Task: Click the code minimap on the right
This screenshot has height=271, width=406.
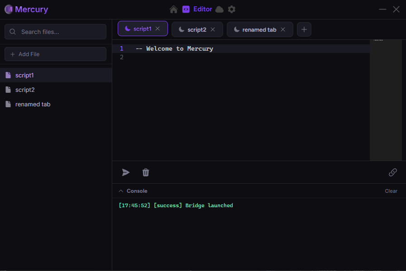Action: pyautogui.click(x=386, y=100)
